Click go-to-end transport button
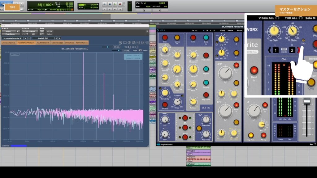The width and height of the screenshot is (317, 178). click(x=120, y=10)
